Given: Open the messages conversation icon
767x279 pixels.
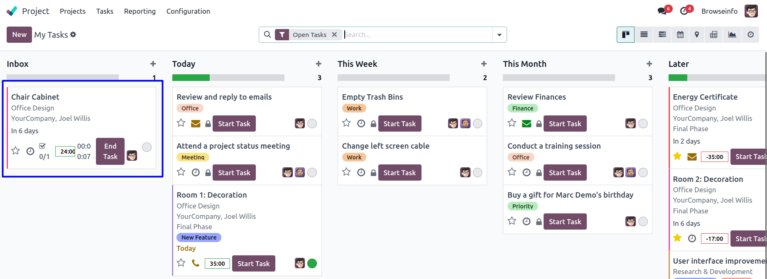Looking at the screenshot, I should click(662, 11).
